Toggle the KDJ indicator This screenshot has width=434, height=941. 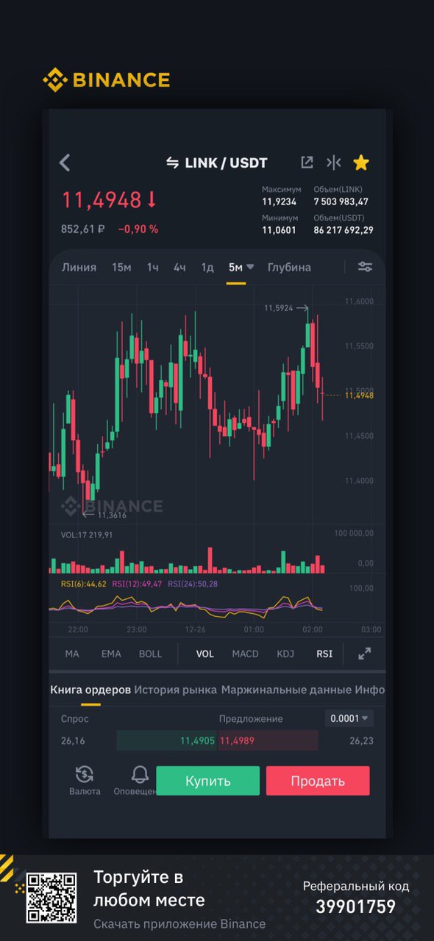click(x=285, y=654)
